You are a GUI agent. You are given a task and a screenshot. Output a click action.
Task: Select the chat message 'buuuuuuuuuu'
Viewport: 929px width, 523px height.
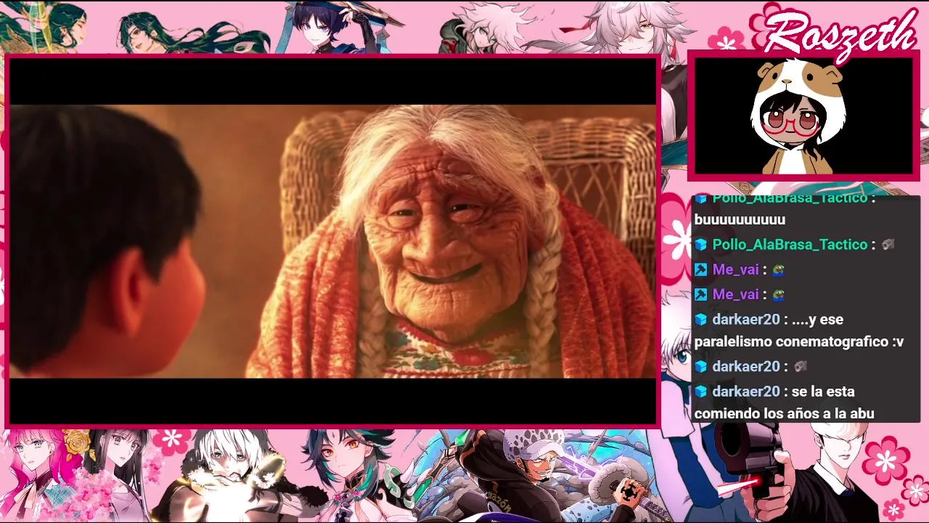[740, 219]
